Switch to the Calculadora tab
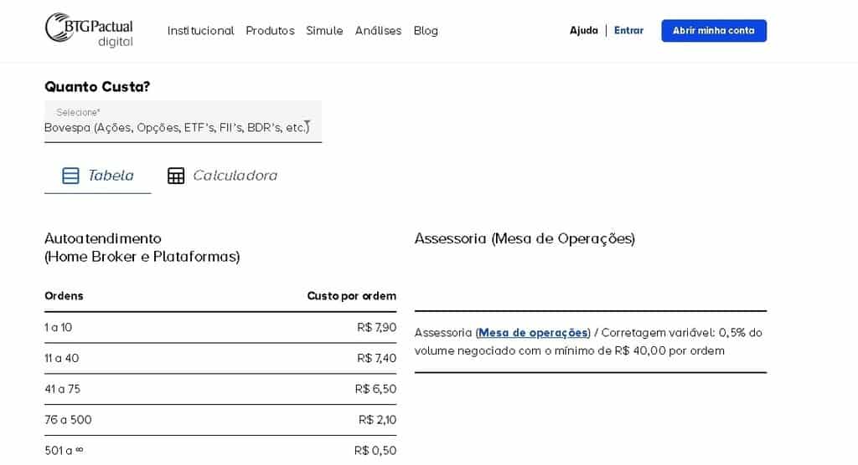 click(x=222, y=176)
